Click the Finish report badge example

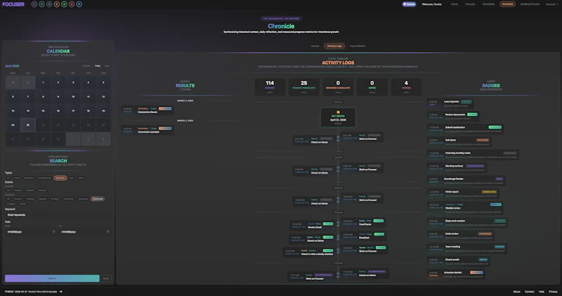pyautogui.click(x=463, y=193)
